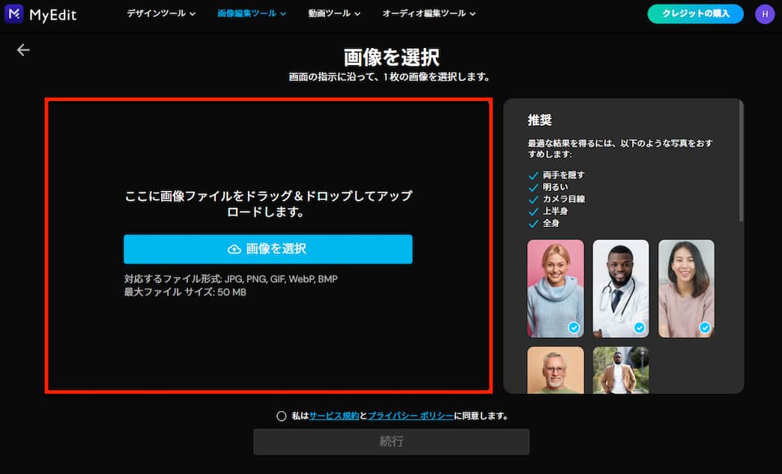Open the account menu via the H avatar
This screenshot has height=474, width=782.
tap(765, 13)
